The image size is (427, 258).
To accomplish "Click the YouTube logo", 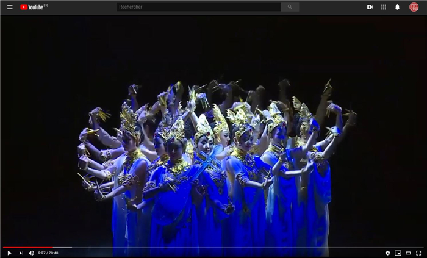I will [x=32, y=7].
